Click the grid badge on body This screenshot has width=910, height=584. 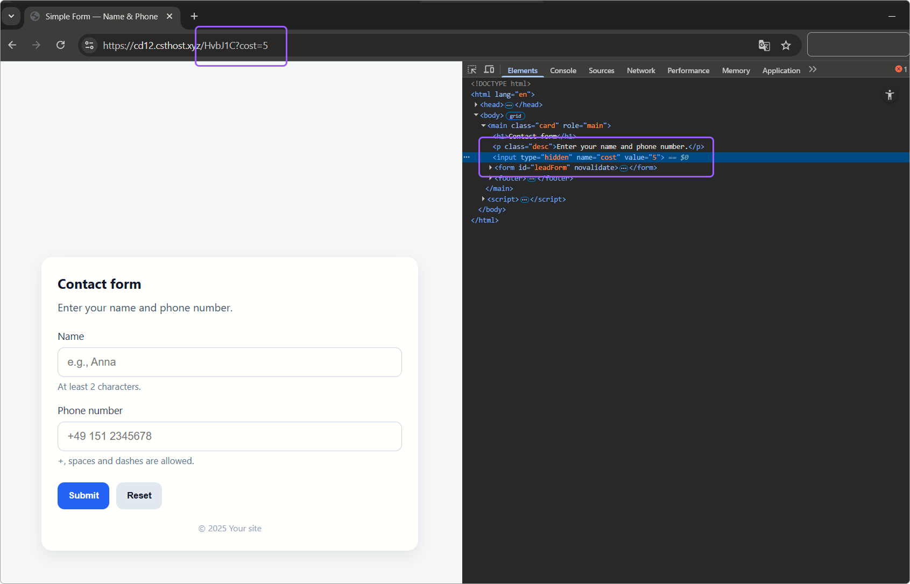point(516,116)
